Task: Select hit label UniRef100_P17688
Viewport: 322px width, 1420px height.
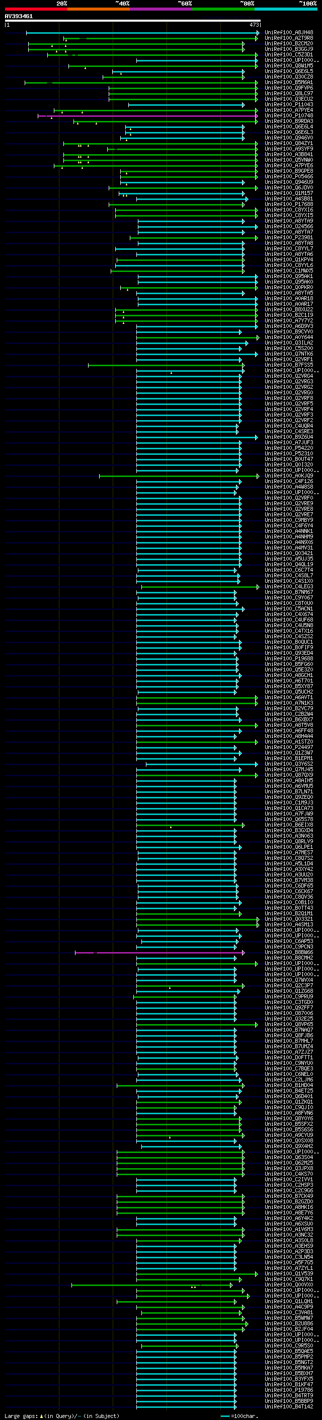Action: click(289, 204)
